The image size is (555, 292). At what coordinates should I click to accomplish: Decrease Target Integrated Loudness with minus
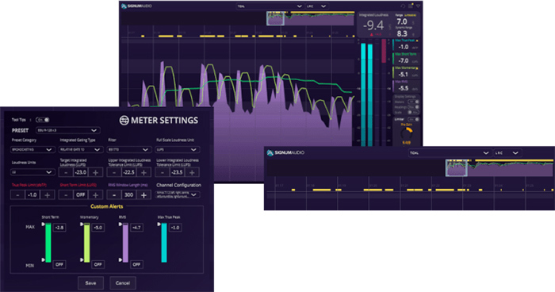tap(66, 172)
